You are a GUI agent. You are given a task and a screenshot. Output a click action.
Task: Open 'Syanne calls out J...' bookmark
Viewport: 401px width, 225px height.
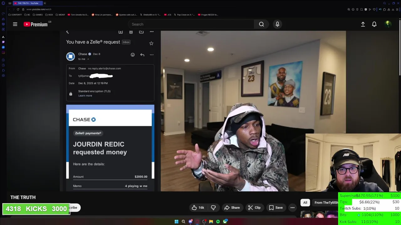(126, 15)
